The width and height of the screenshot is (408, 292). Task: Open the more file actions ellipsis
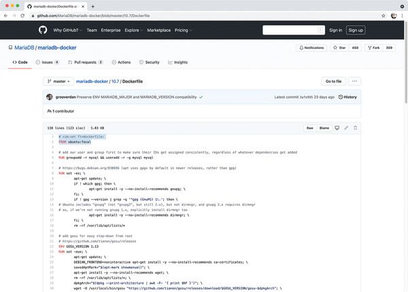[354, 81]
